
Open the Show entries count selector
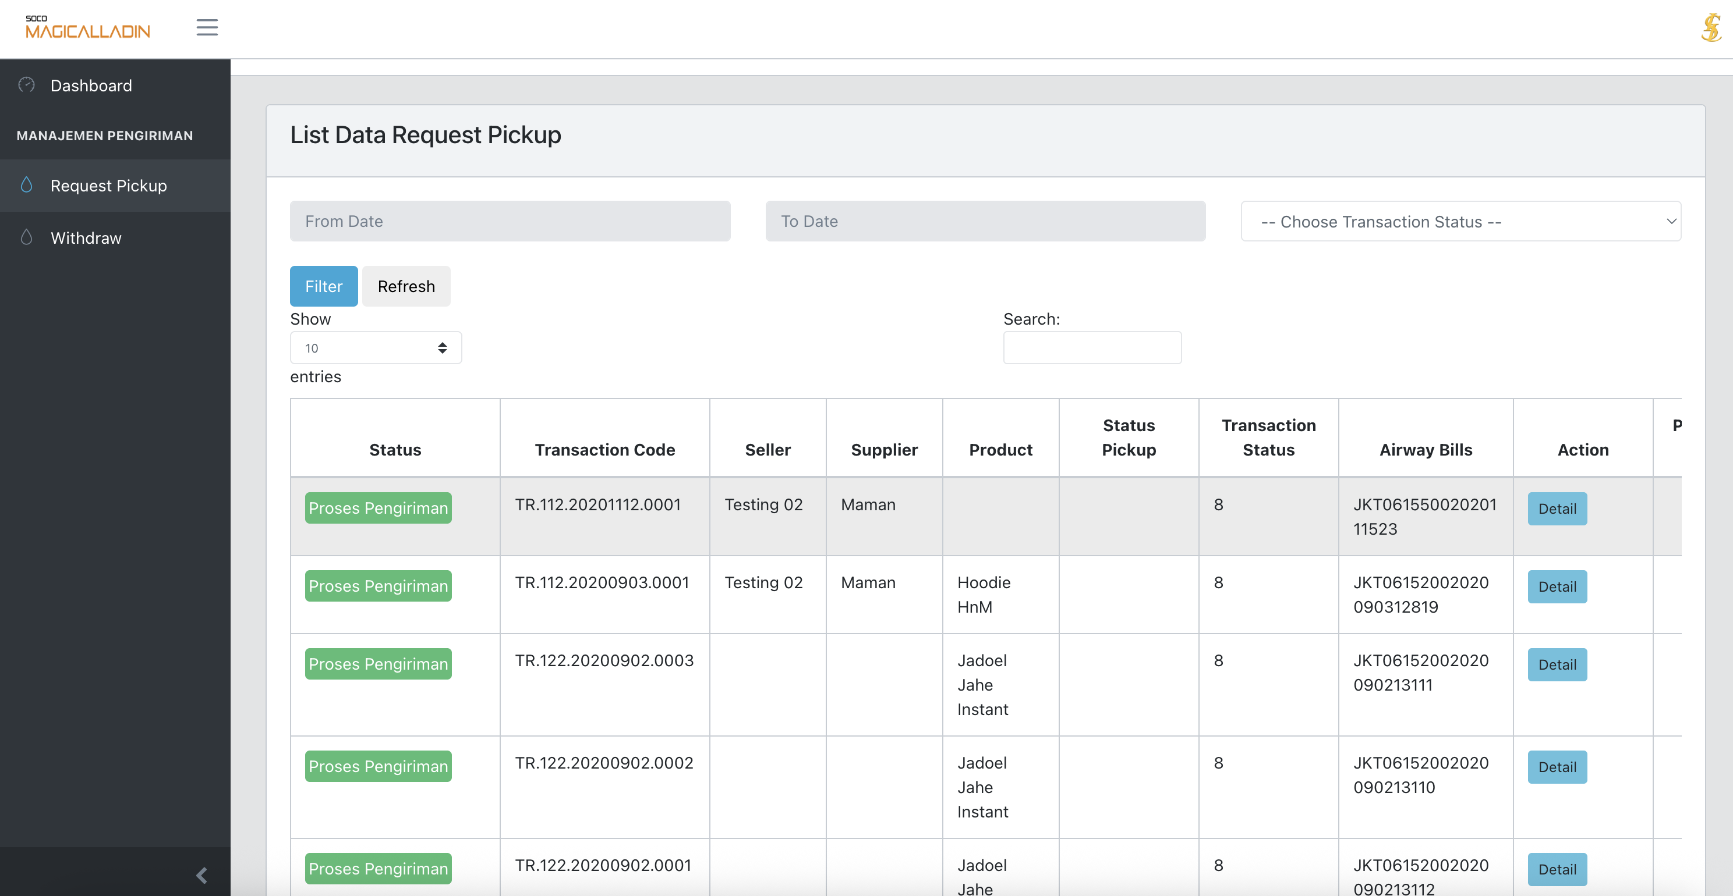(376, 347)
